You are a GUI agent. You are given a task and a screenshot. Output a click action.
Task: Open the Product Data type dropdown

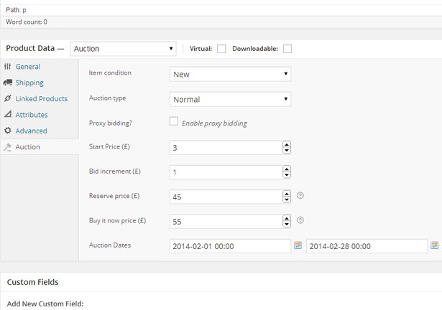(x=124, y=49)
